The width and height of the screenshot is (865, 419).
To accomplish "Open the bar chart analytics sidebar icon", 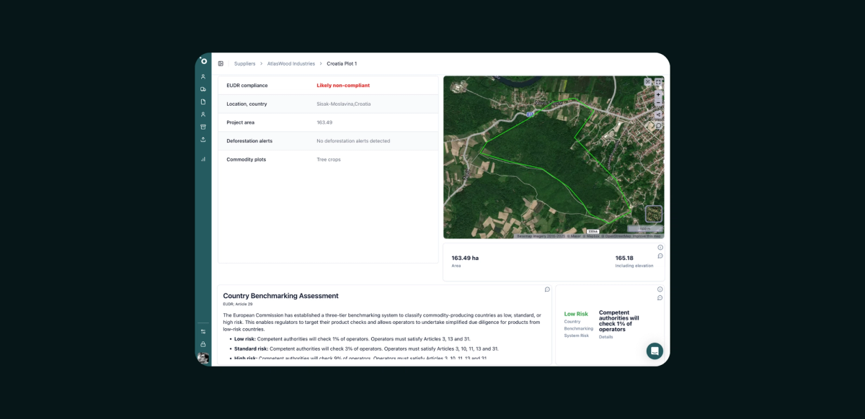I will click(203, 159).
